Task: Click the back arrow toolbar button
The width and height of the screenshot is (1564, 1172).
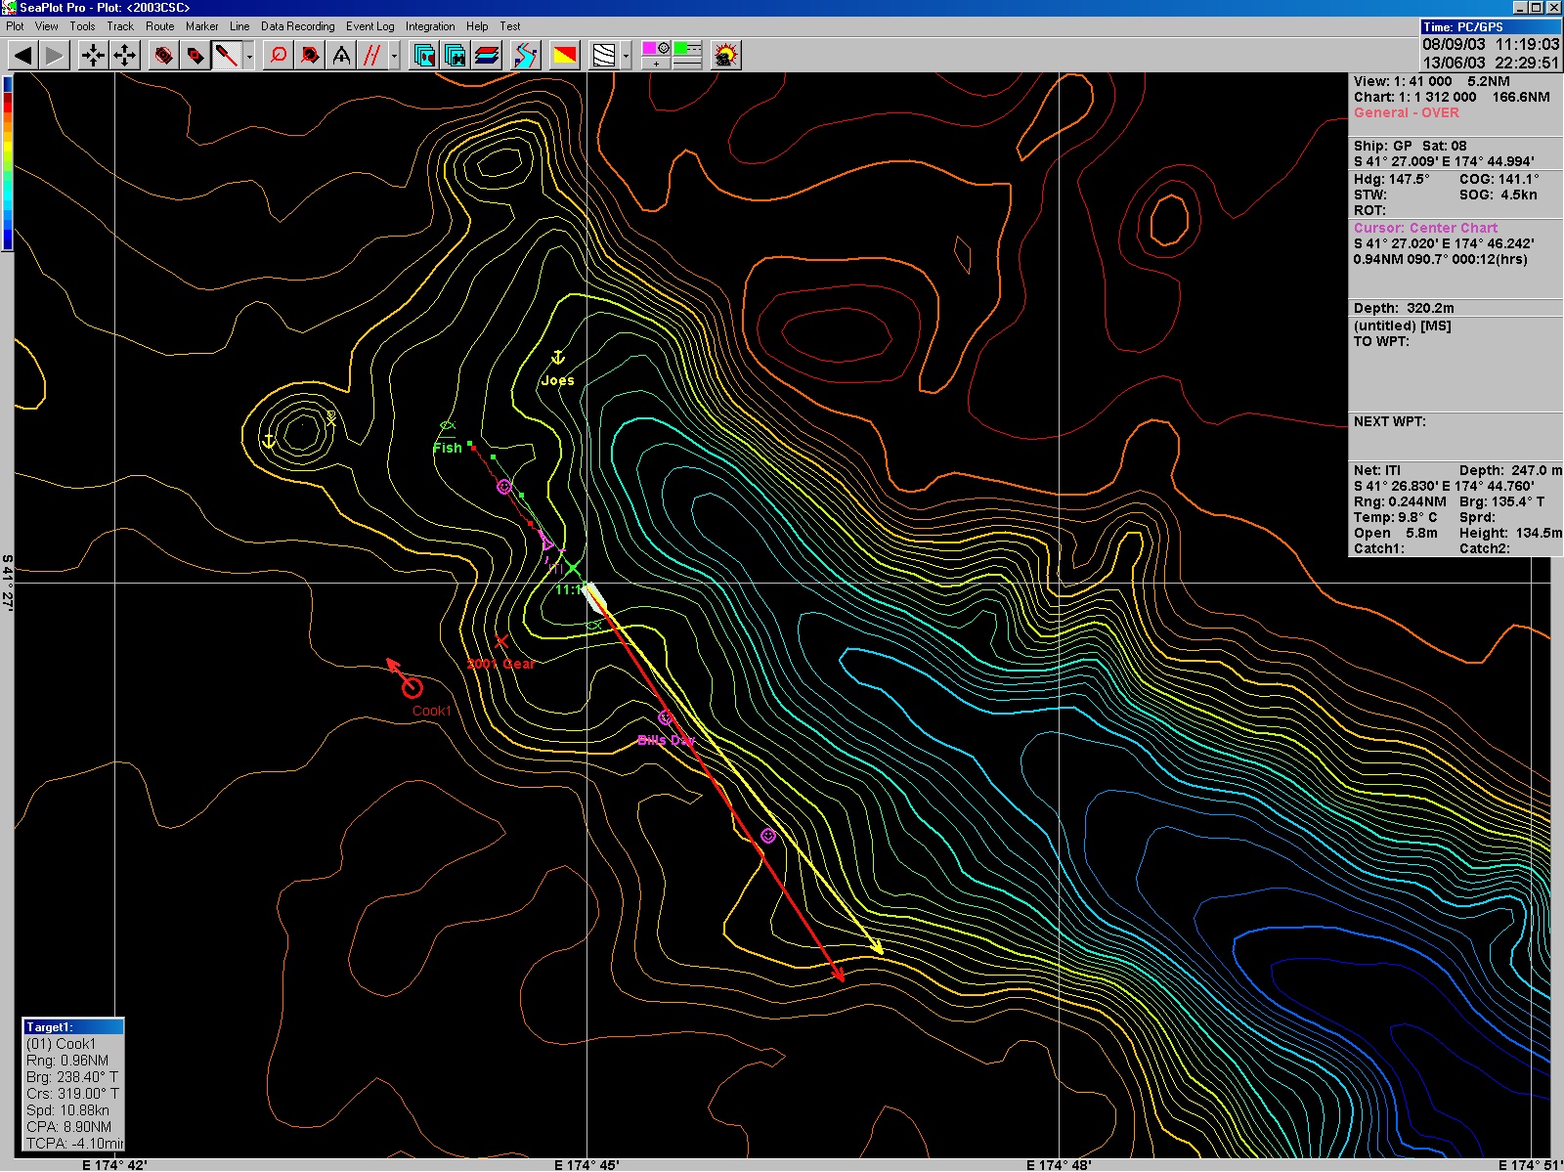Action: pos(23,56)
